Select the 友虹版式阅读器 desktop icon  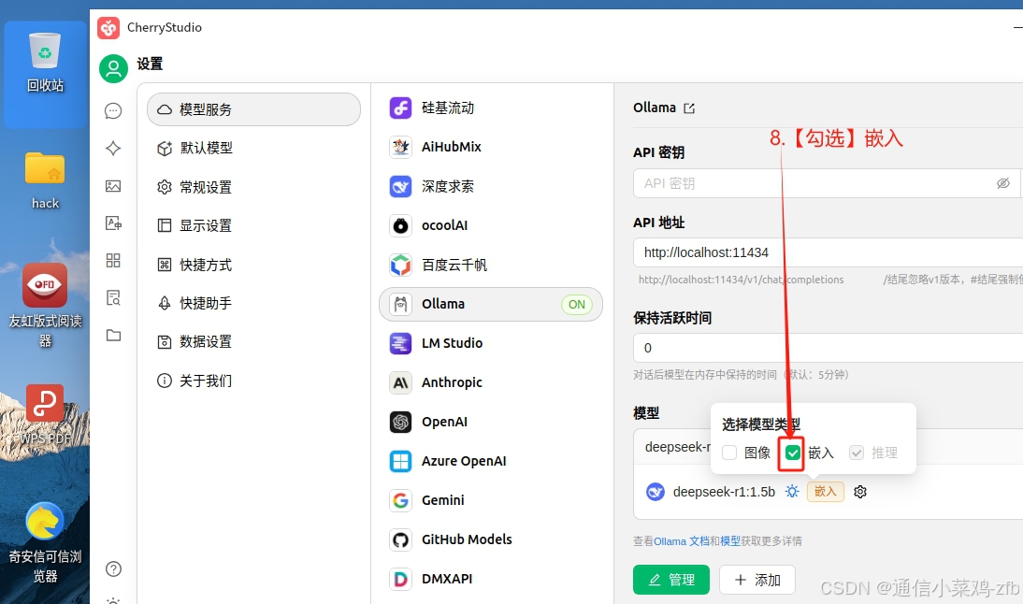(x=45, y=305)
